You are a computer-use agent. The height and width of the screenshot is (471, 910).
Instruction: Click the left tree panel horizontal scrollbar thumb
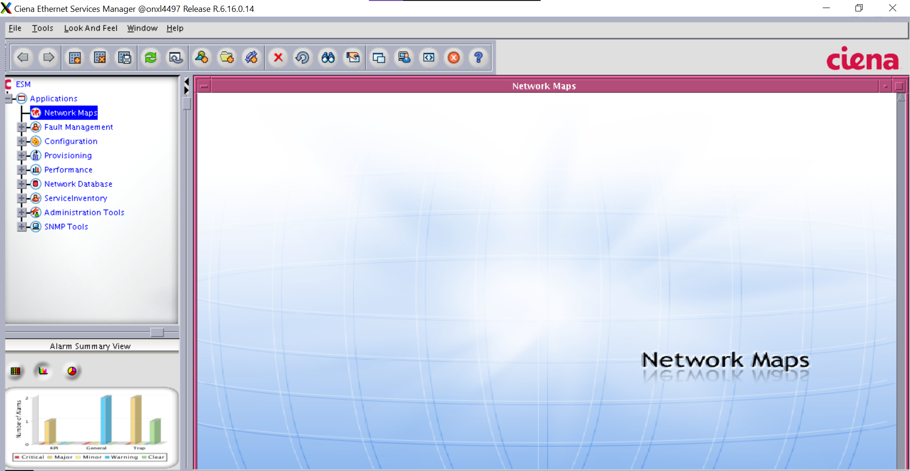click(x=157, y=332)
